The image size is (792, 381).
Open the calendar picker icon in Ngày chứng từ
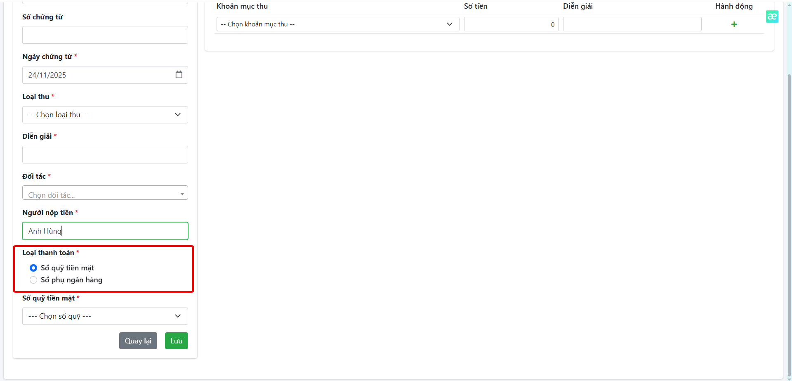(x=179, y=75)
